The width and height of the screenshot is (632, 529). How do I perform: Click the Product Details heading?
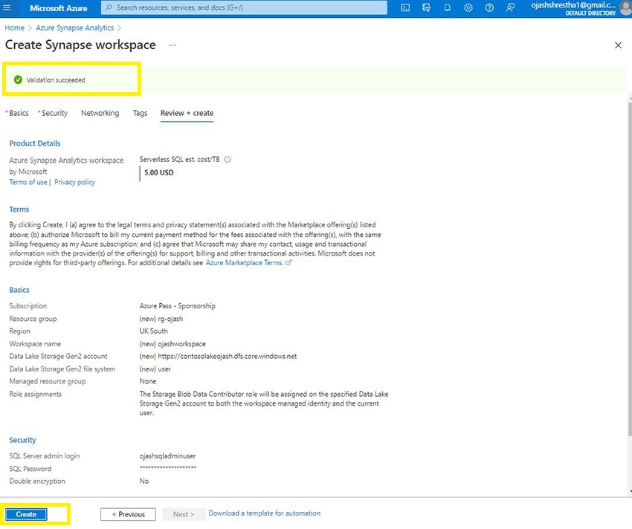[x=35, y=143]
